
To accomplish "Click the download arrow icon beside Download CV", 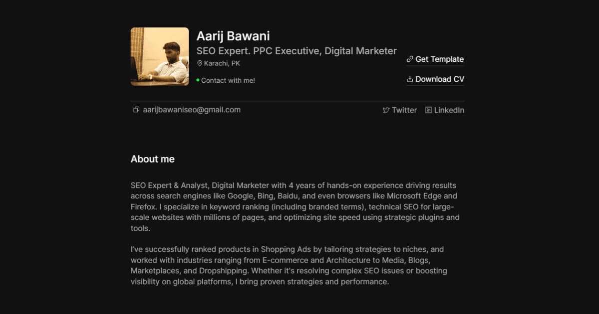I will click(410, 79).
